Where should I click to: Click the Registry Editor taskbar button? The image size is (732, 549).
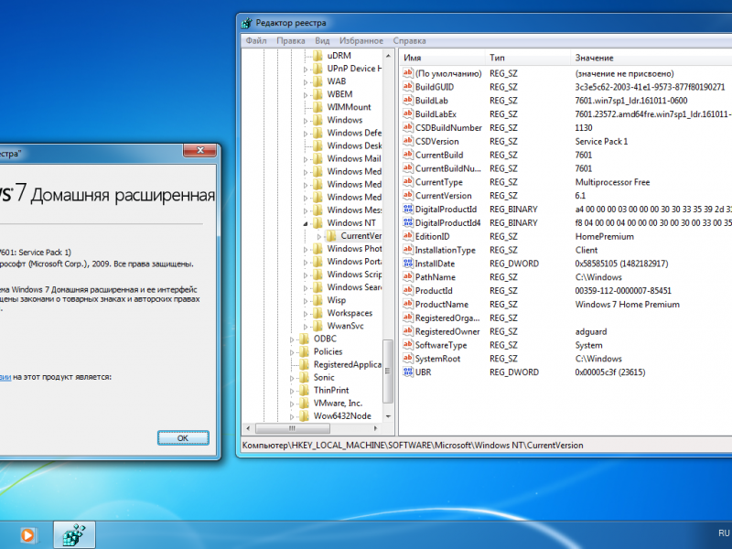[74, 535]
